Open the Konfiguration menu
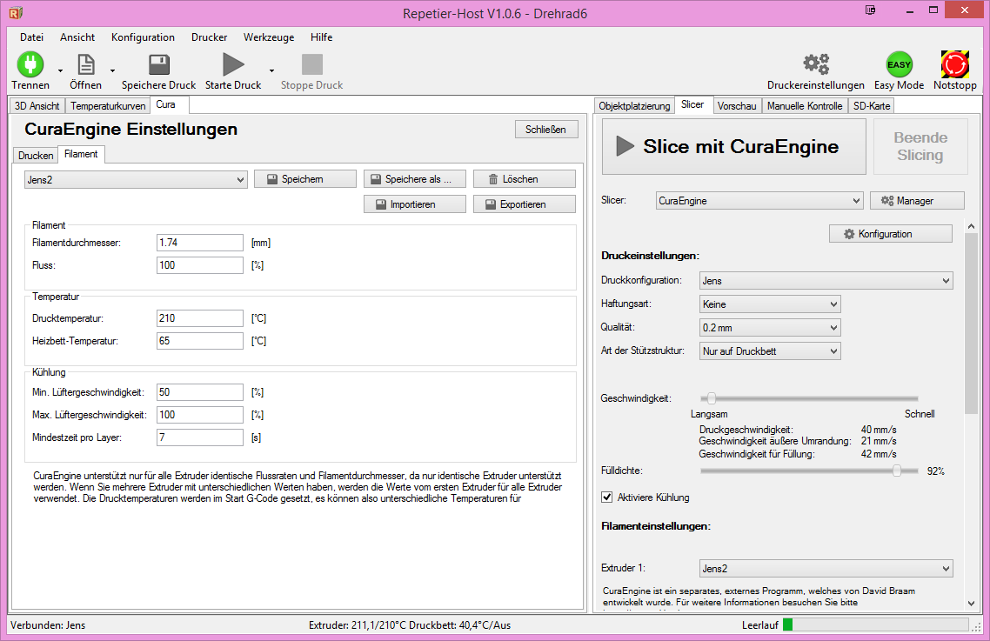 (x=143, y=37)
